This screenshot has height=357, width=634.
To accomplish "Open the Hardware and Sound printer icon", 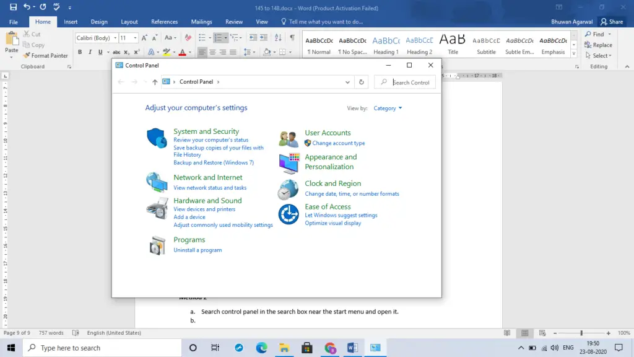I will (x=157, y=208).
